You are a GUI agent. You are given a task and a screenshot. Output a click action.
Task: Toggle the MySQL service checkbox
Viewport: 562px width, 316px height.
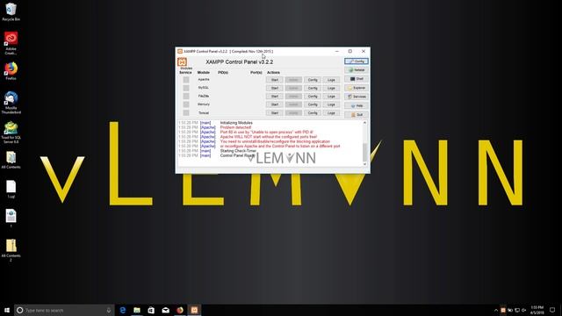point(186,88)
